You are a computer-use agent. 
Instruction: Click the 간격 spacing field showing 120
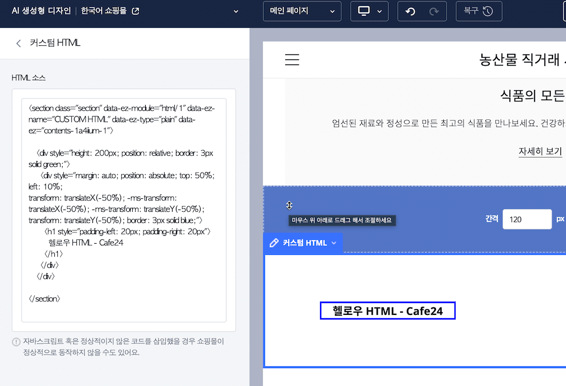click(x=527, y=219)
